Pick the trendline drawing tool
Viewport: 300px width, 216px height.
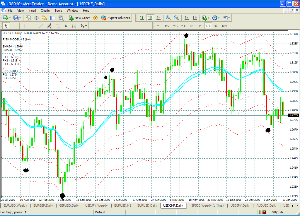tap(41, 26)
